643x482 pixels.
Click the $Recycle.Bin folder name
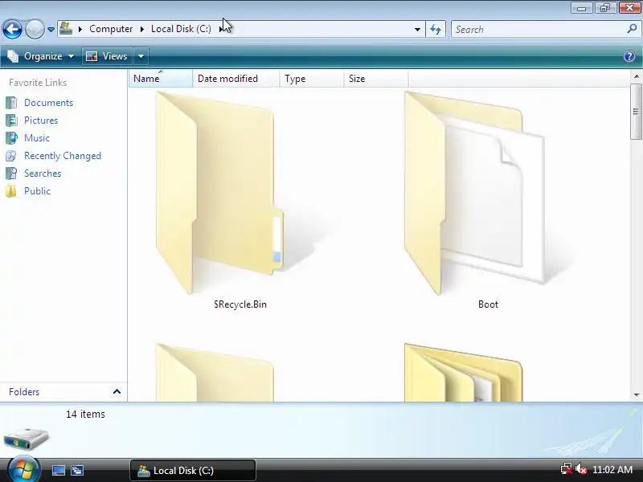click(x=240, y=304)
